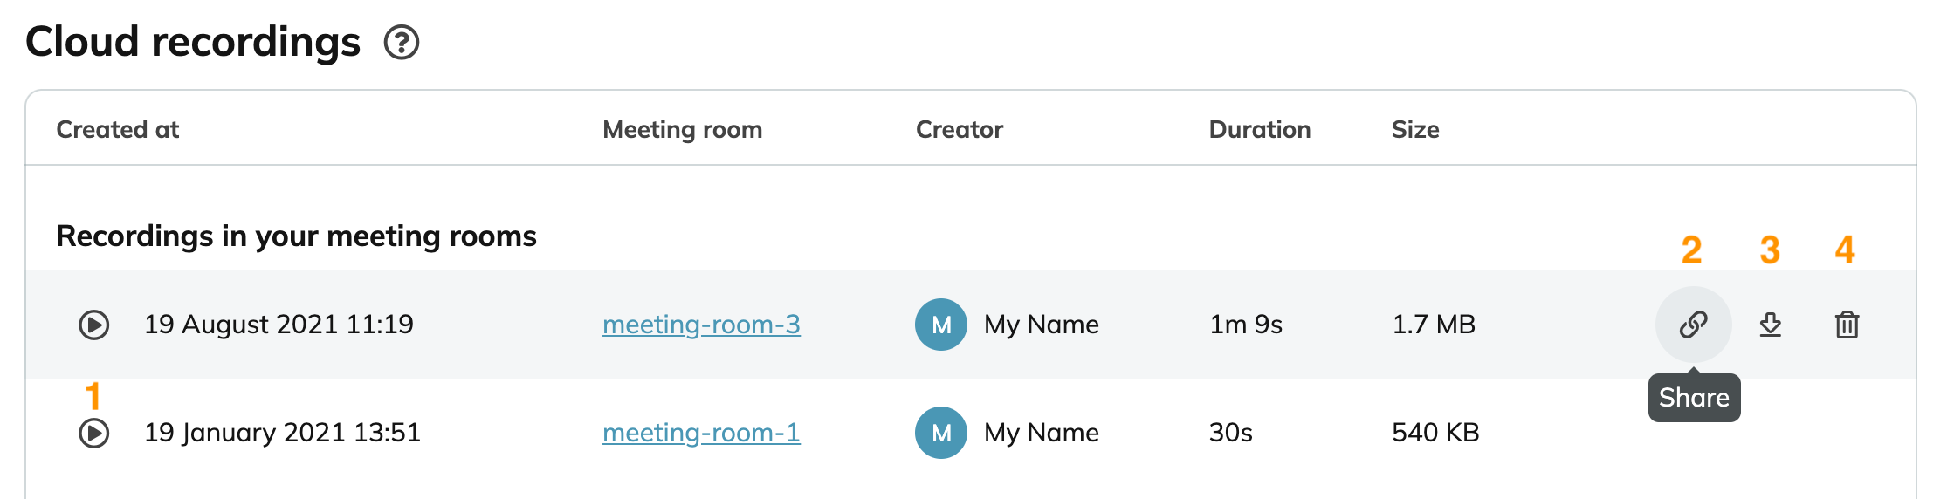Click the Recordings in your meeting rooms heading
The width and height of the screenshot is (1954, 499).
(x=297, y=236)
